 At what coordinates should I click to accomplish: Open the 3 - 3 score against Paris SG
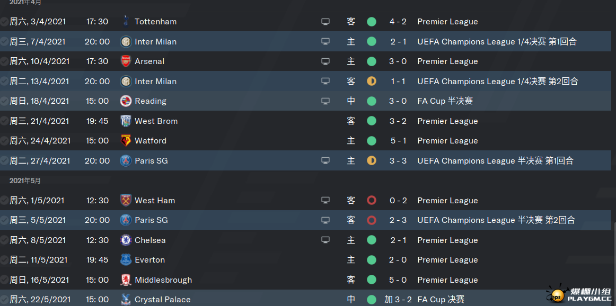tap(398, 160)
